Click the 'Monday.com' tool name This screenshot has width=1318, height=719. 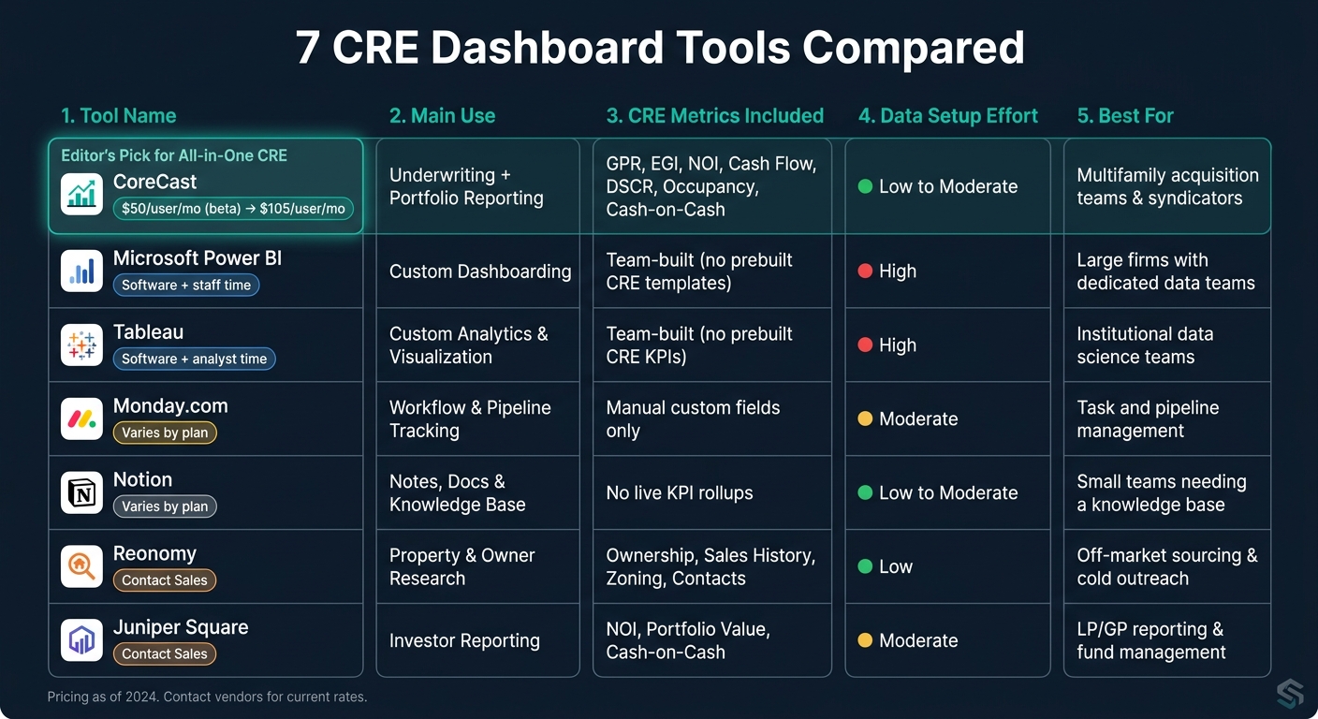tap(170, 406)
